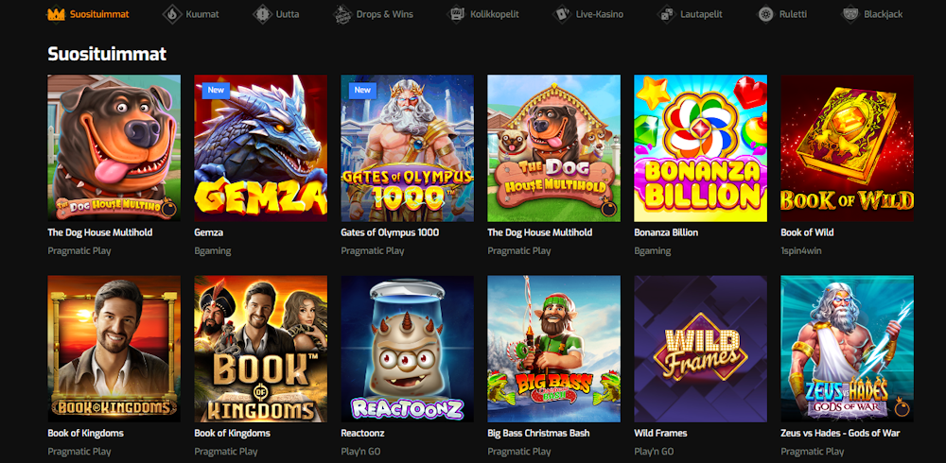Play the Reactoonz game
This screenshot has height=463, width=946.
407,348
